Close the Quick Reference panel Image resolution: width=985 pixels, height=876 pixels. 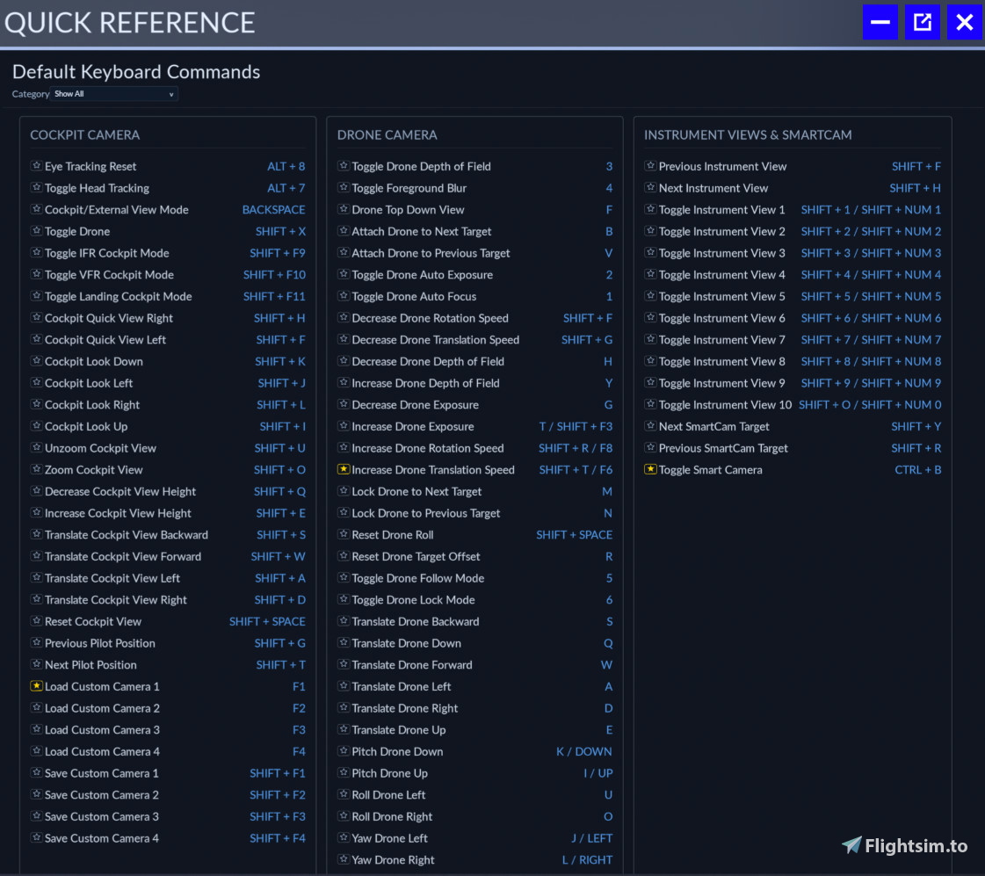click(x=964, y=23)
